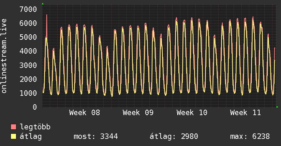
Task: Select the legtöbb legend label
Action: (35, 127)
